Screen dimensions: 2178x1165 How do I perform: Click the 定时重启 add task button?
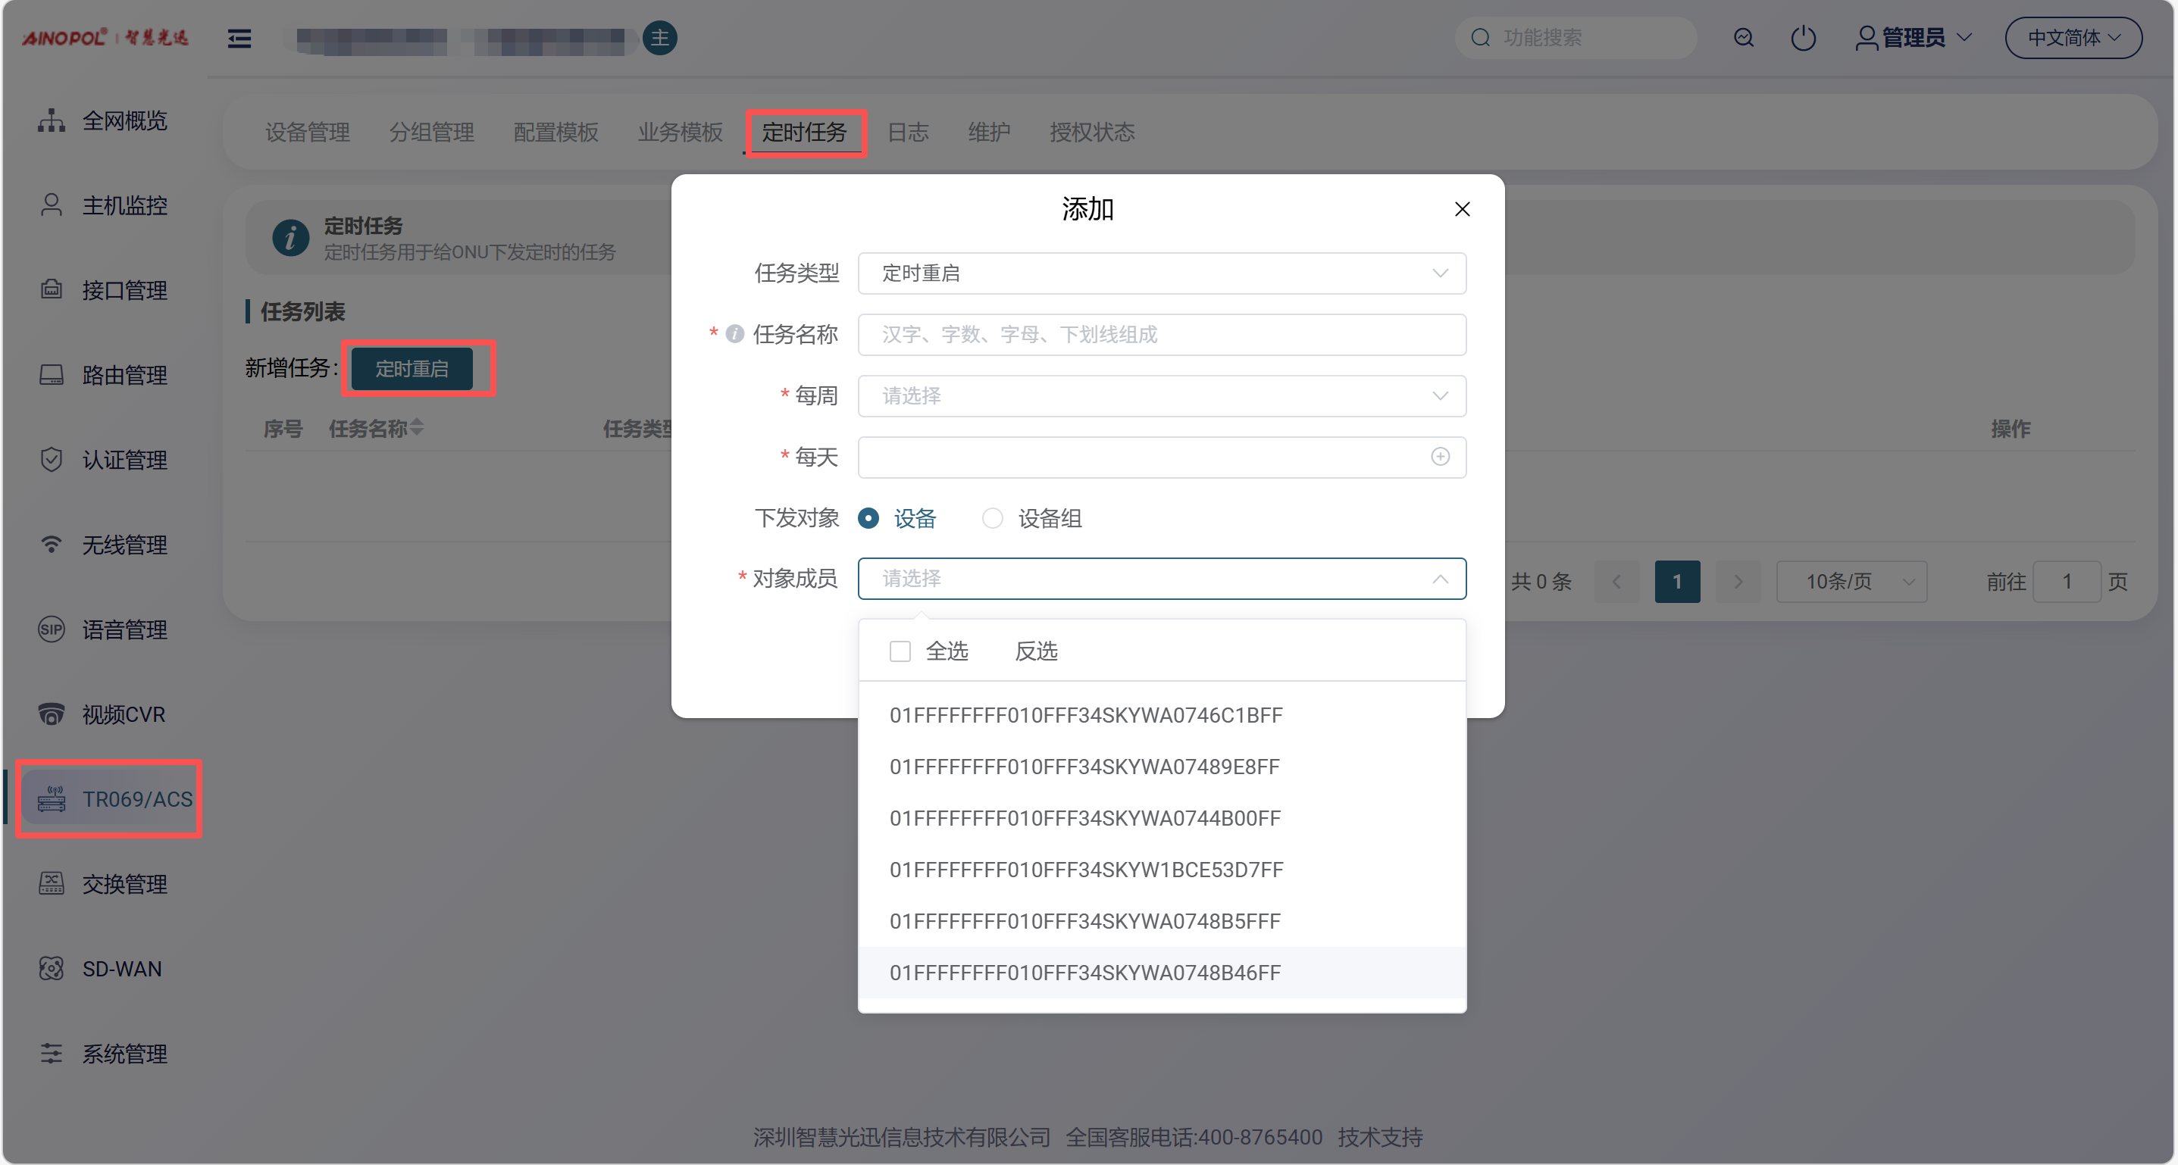click(x=412, y=369)
